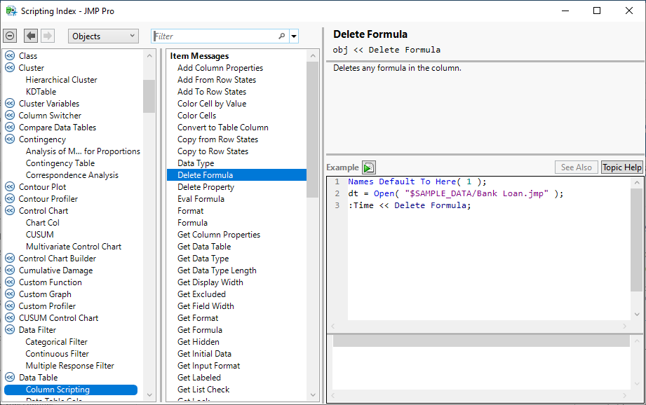Select Correspondence Analysis tree item
Screen dimensions: 646x405
(72, 175)
